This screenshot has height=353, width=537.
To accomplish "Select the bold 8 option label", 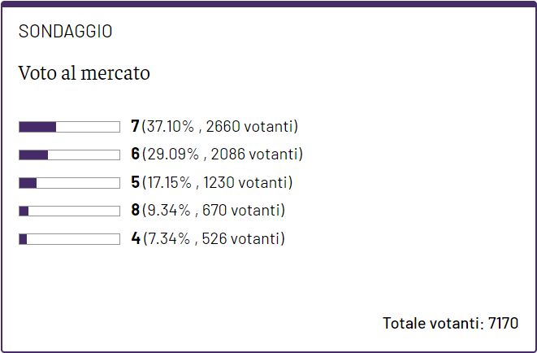I will point(136,210).
